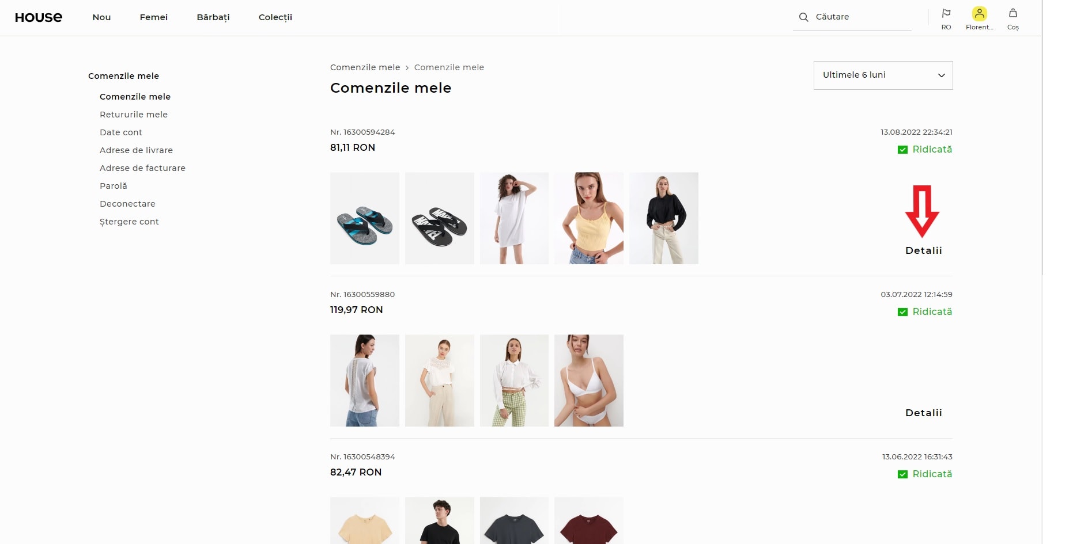Open the RO language flag icon
The width and height of the screenshot is (1088, 544).
pos(946,13)
